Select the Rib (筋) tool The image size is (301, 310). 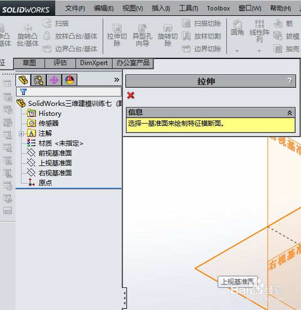pyautogui.click(x=283, y=24)
